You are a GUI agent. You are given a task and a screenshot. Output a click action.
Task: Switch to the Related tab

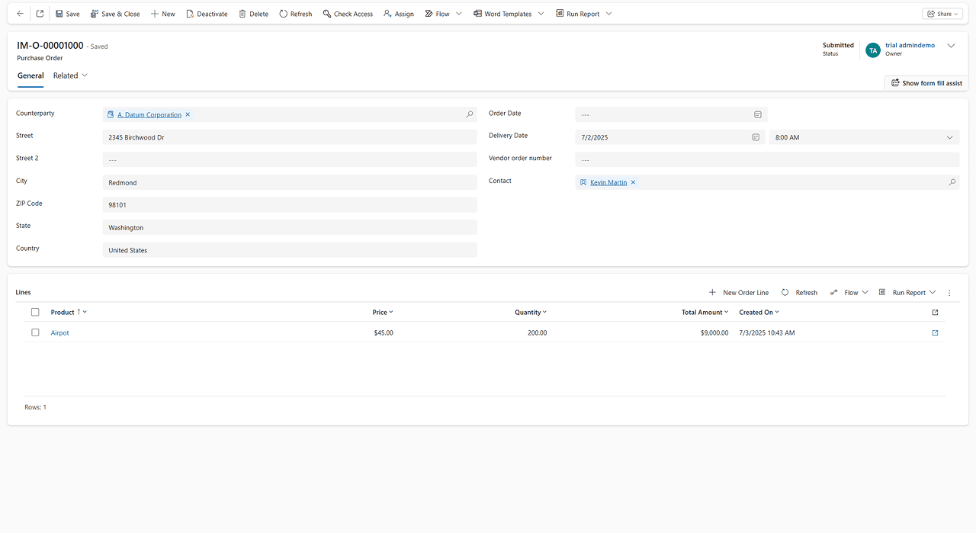64,75
